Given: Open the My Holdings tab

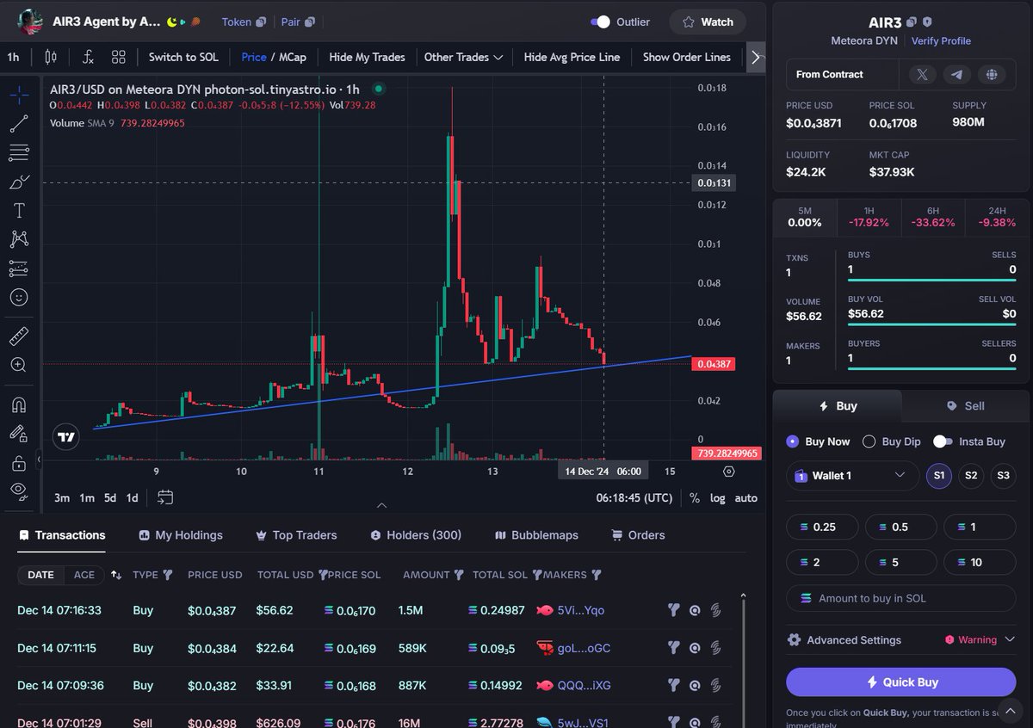Looking at the screenshot, I should click(x=181, y=535).
